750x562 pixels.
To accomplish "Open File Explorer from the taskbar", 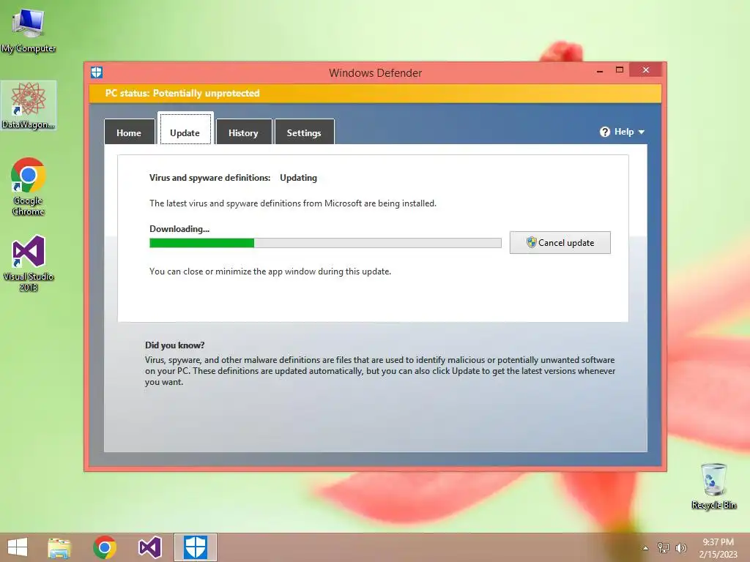I will pyautogui.click(x=59, y=547).
